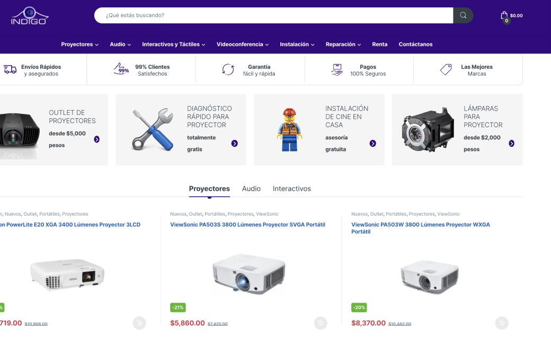This screenshot has width=551, height=356.
Task: Click the crossed wrench and screwdriver image
Action: coord(153,129)
